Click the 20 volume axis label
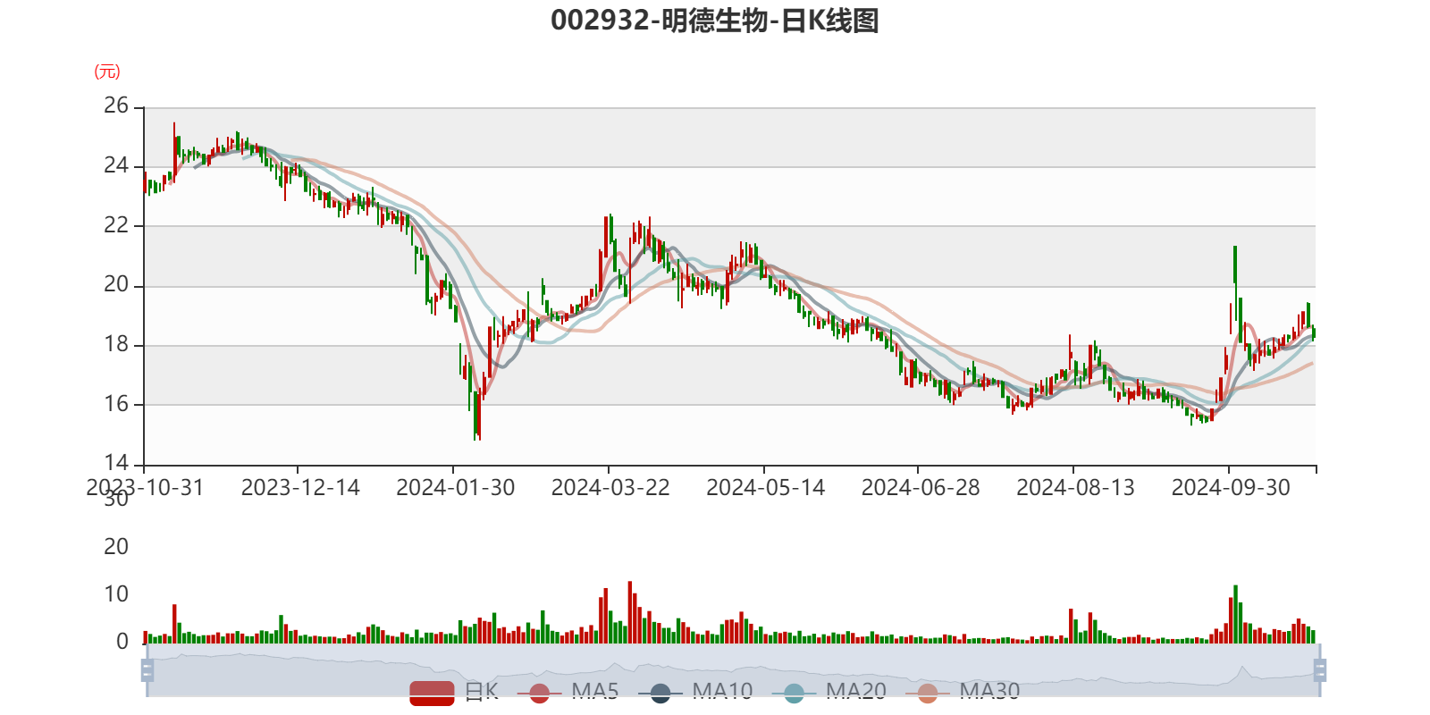This screenshot has height=715, width=1430. (116, 547)
